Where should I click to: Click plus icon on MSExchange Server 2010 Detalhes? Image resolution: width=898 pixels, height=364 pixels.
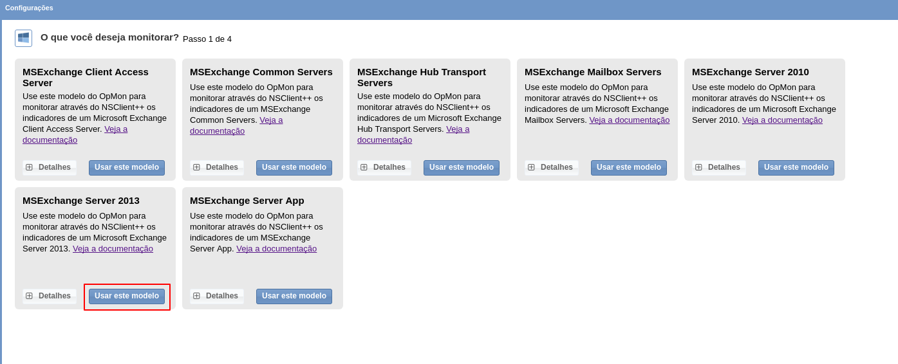(x=698, y=167)
